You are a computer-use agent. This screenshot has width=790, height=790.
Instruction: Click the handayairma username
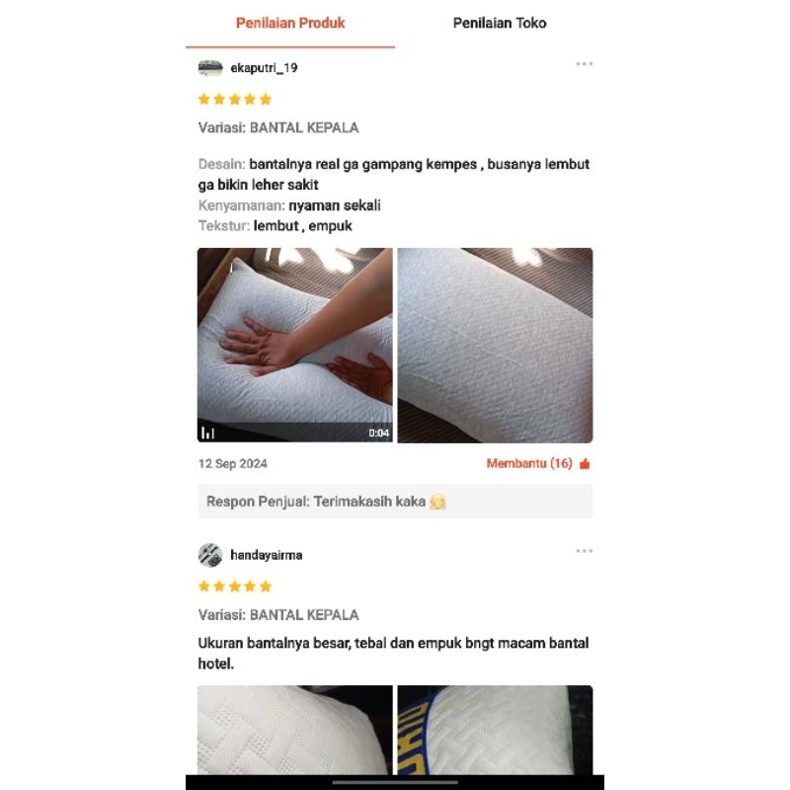click(x=266, y=555)
